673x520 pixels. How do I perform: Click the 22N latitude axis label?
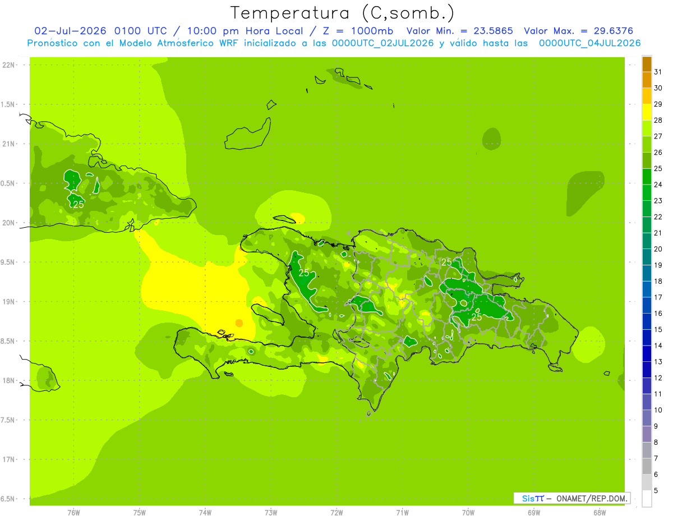coord(8,65)
